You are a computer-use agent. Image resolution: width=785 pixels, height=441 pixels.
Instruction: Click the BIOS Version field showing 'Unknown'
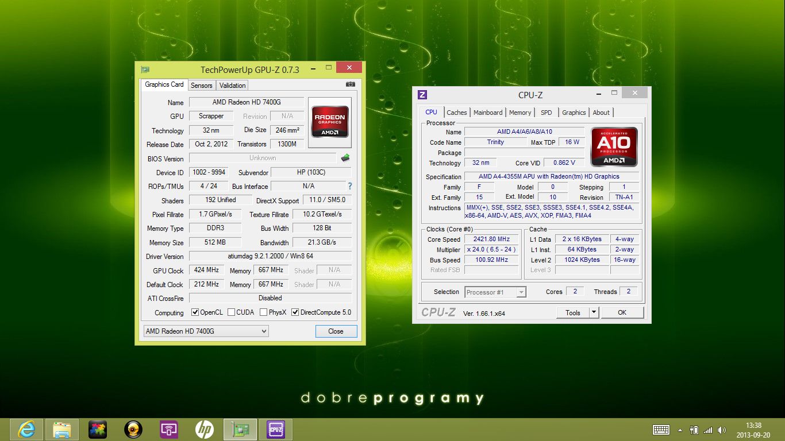tap(263, 158)
